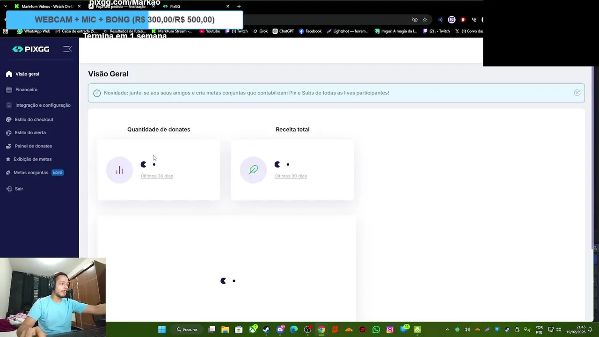Open Últimos 30 dias under Receita total
599x337 pixels.
point(291,176)
